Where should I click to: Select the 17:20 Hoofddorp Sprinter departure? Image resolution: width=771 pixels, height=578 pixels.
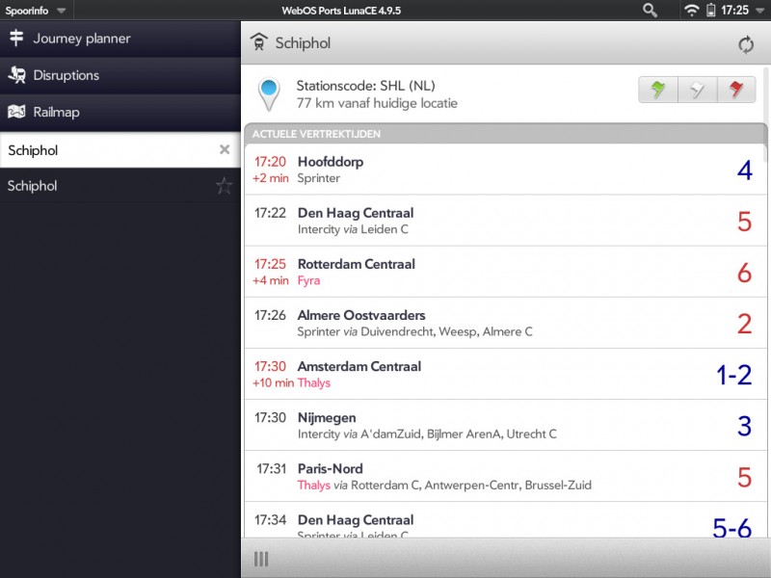pos(505,170)
